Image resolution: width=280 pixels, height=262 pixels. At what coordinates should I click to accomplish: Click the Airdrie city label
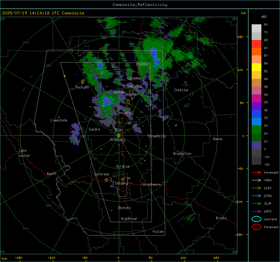[123, 166]
